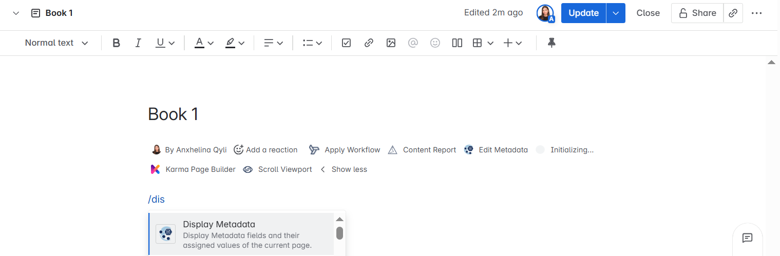Close the page editor
Screen dimensions: 780x256
pos(648,13)
